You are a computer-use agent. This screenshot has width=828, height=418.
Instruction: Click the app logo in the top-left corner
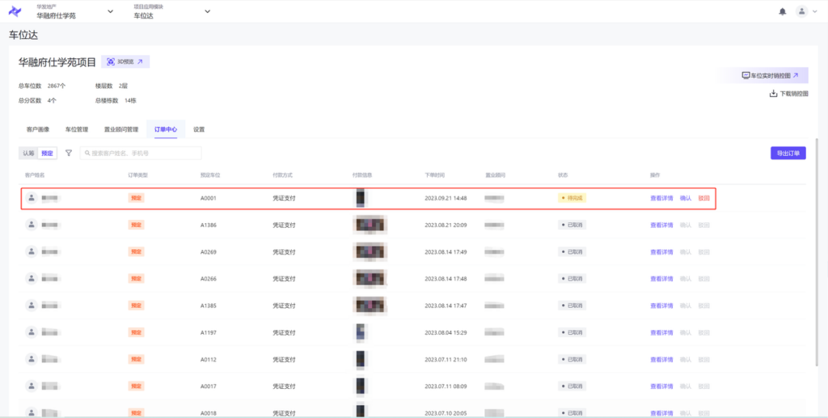(x=15, y=11)
